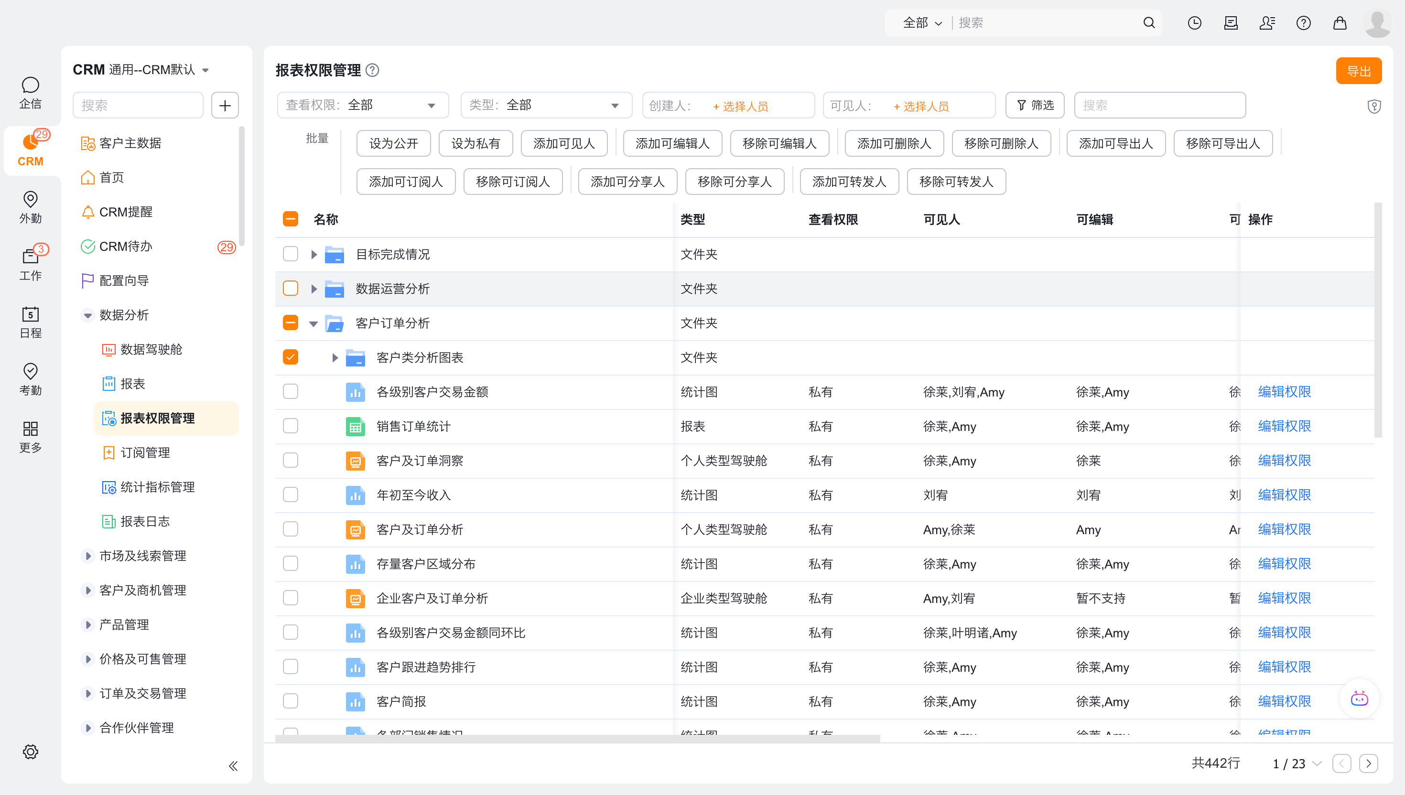Click the horizontal scrollbar under the table
Viewport: 1405px width, 795px height.
(x=577, y=738)
